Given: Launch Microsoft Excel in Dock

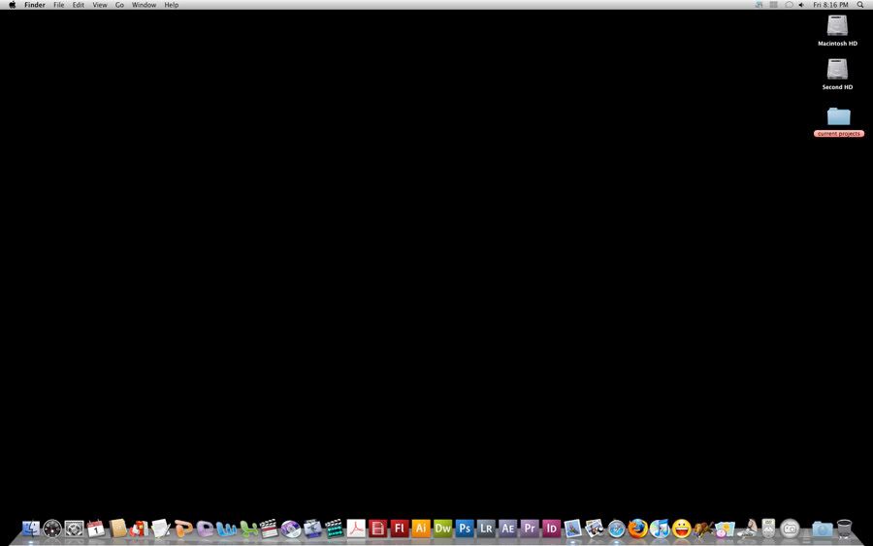Looking at the screenshot, I should (x=248, y=529).
